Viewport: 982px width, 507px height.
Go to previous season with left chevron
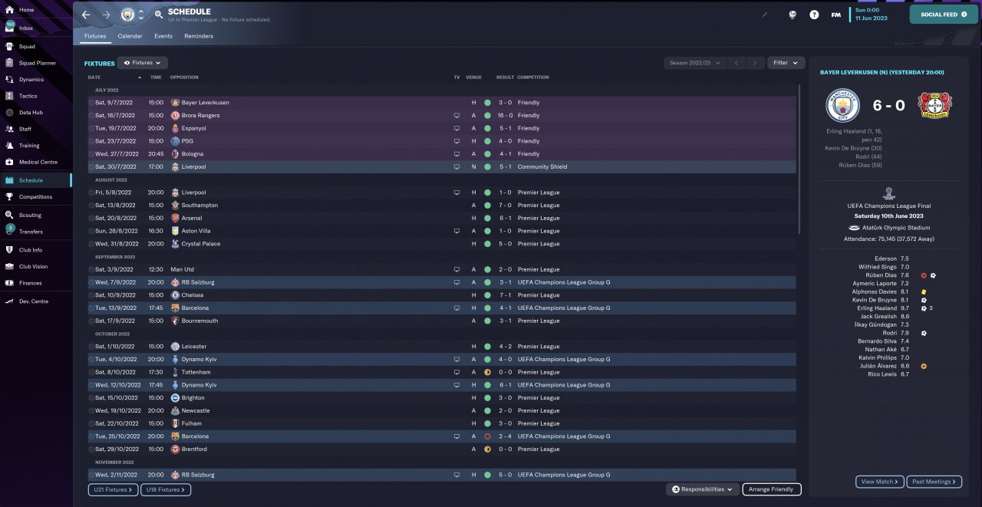pyautogui.click(x=736, y=63)
